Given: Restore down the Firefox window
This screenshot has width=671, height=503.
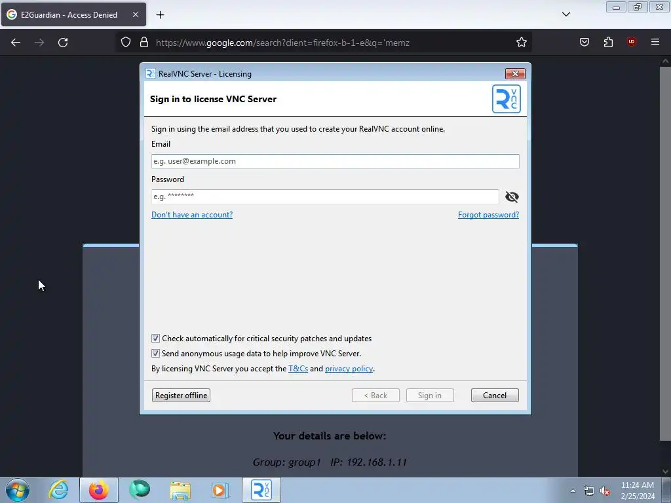Looking at the screenshot, I should point(638,7).
